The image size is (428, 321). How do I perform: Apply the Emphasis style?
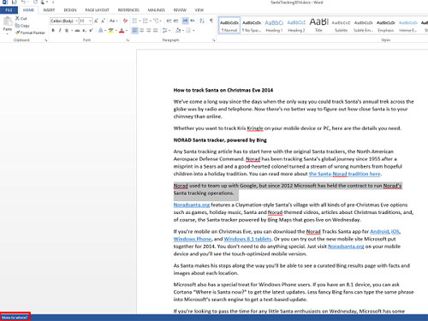point(386,25)
